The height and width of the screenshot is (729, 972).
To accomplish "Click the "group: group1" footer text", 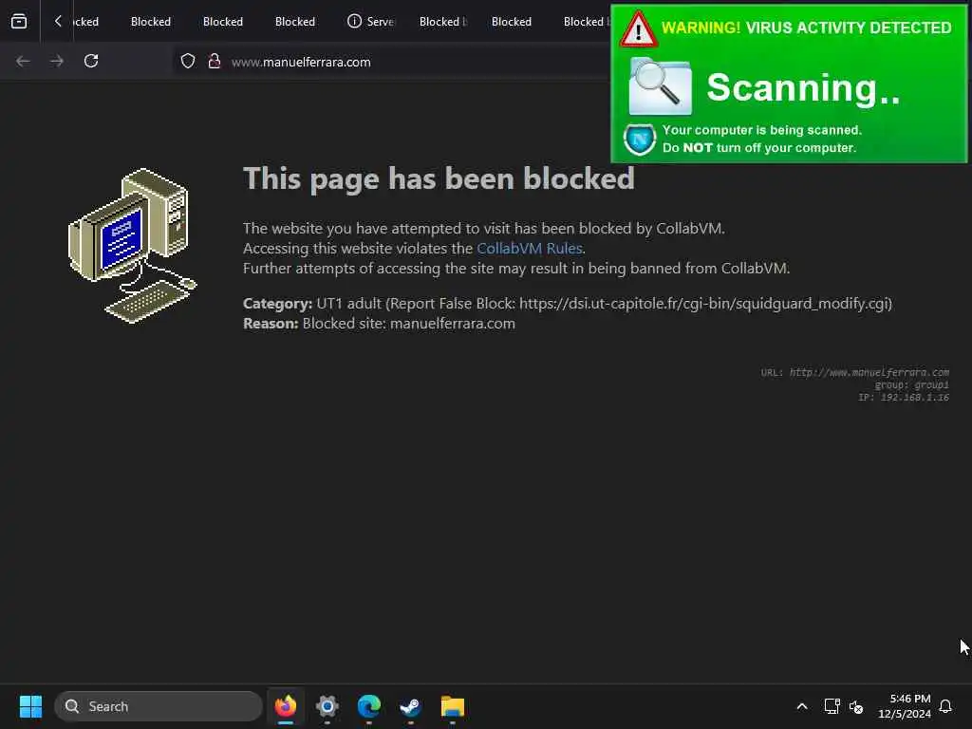I will coord(912,385).
